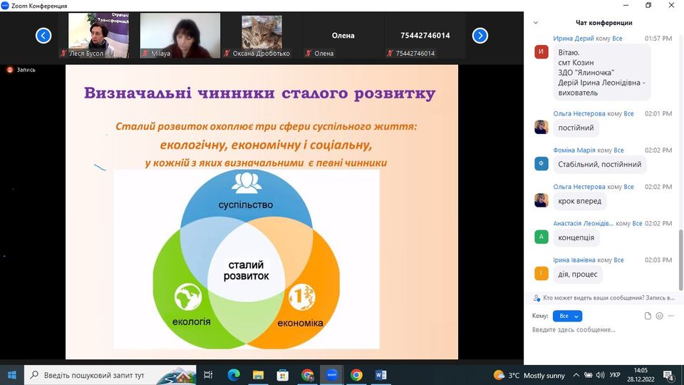Image resolution: width=684 pixels, height=385 pixels.
Task: Open Фоміна Марія sender name
Action: [x=574, y=150]
